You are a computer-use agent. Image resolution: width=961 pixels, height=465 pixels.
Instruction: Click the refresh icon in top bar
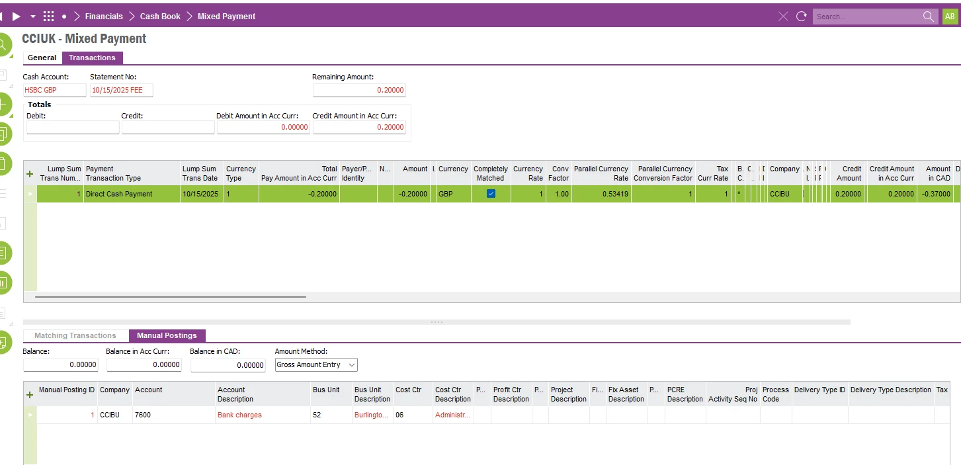pos(802,17)
